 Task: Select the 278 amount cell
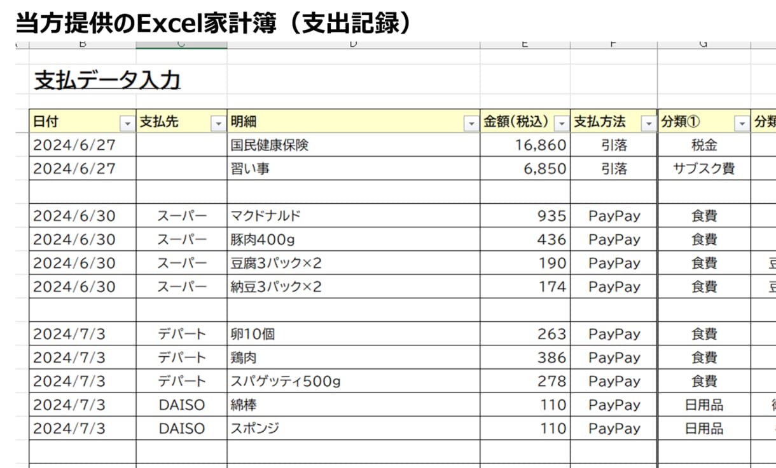(x=525, y=381)
